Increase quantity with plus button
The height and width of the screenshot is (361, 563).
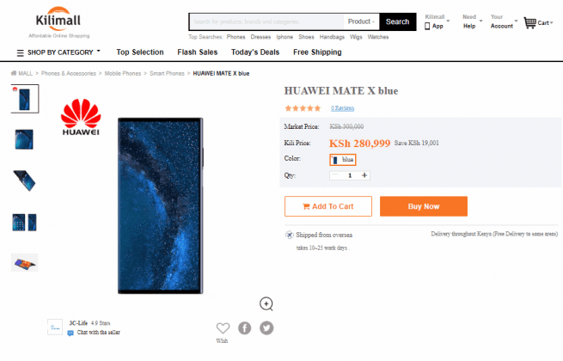point(364,175)
